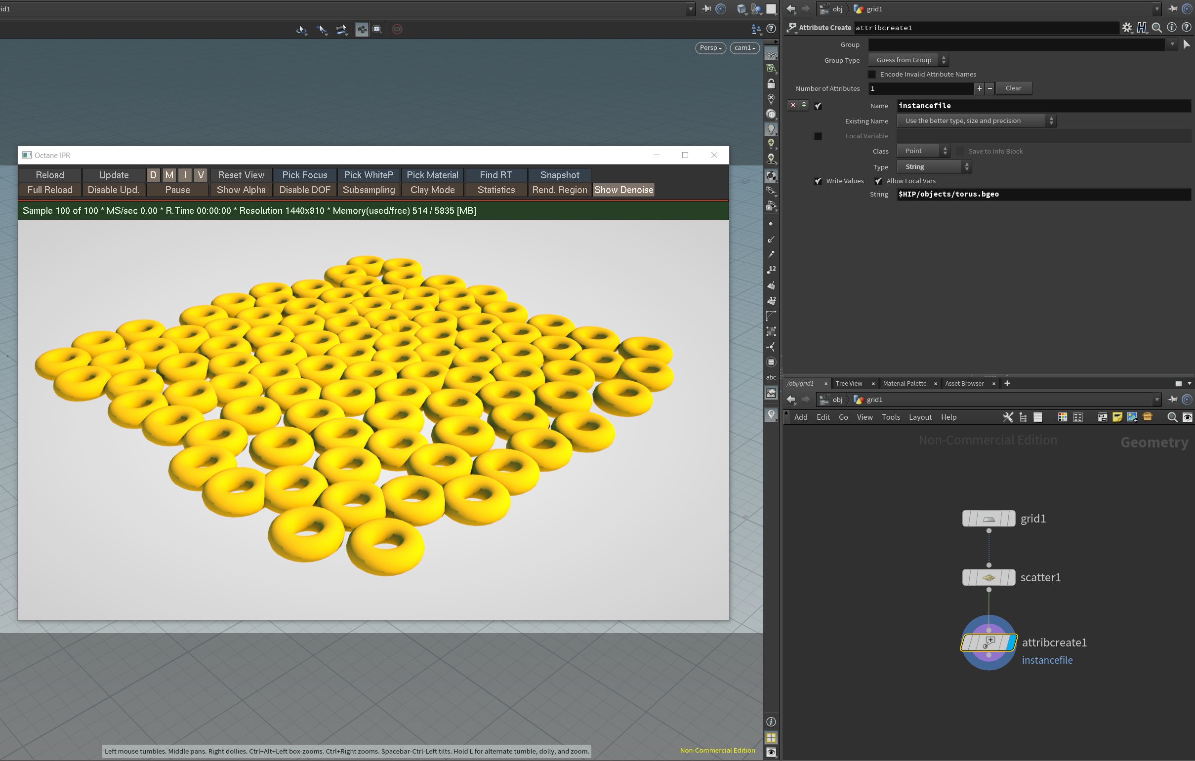
Task: Open the Type String dropdown
Action: coord(934,167)
